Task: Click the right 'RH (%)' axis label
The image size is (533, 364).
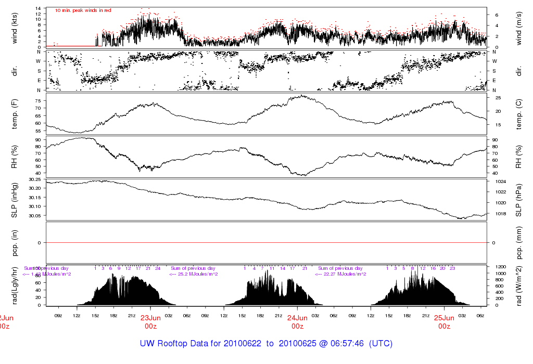Action: [x=519, y=157]
